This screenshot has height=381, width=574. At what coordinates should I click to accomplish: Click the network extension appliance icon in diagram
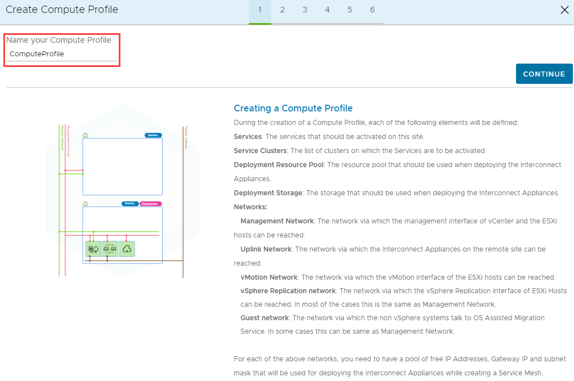pos(110,249)
